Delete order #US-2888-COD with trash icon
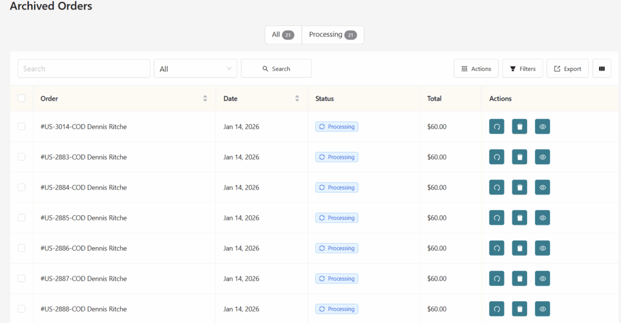621x323 pixels. pos(519,308)
